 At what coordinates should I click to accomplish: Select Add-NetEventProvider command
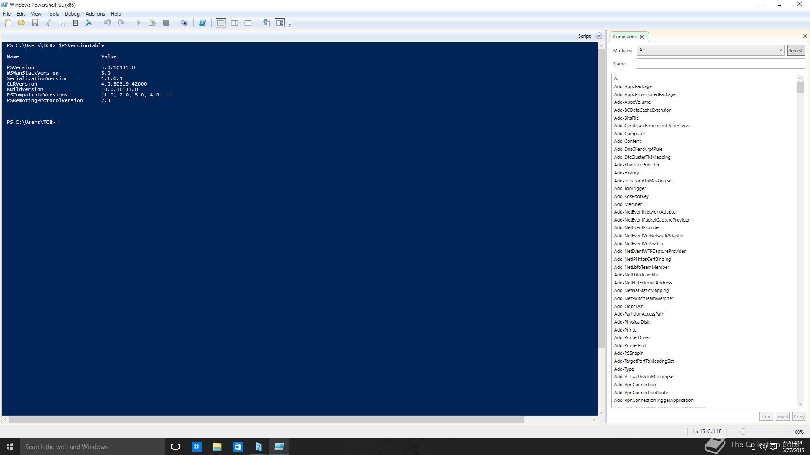tap(637, 227)
